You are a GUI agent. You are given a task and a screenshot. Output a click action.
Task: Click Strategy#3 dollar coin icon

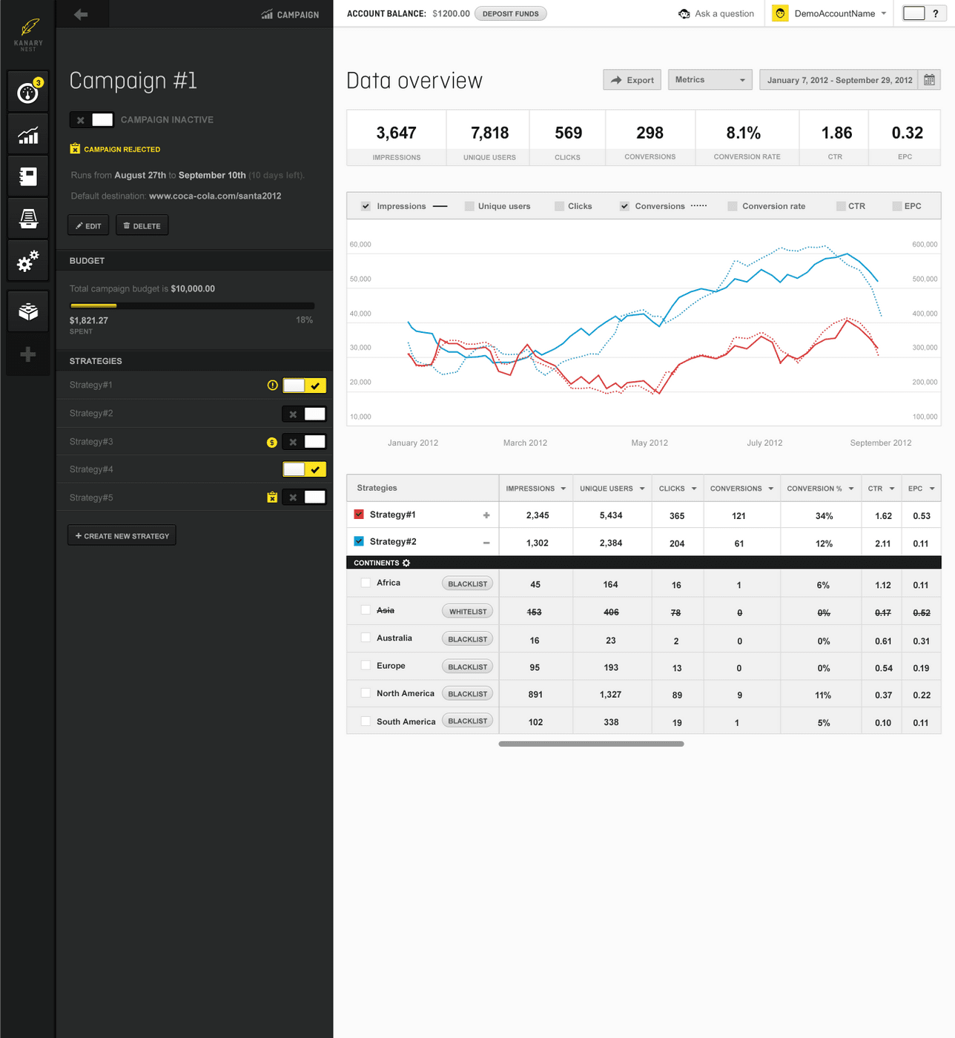pos(272,442)
